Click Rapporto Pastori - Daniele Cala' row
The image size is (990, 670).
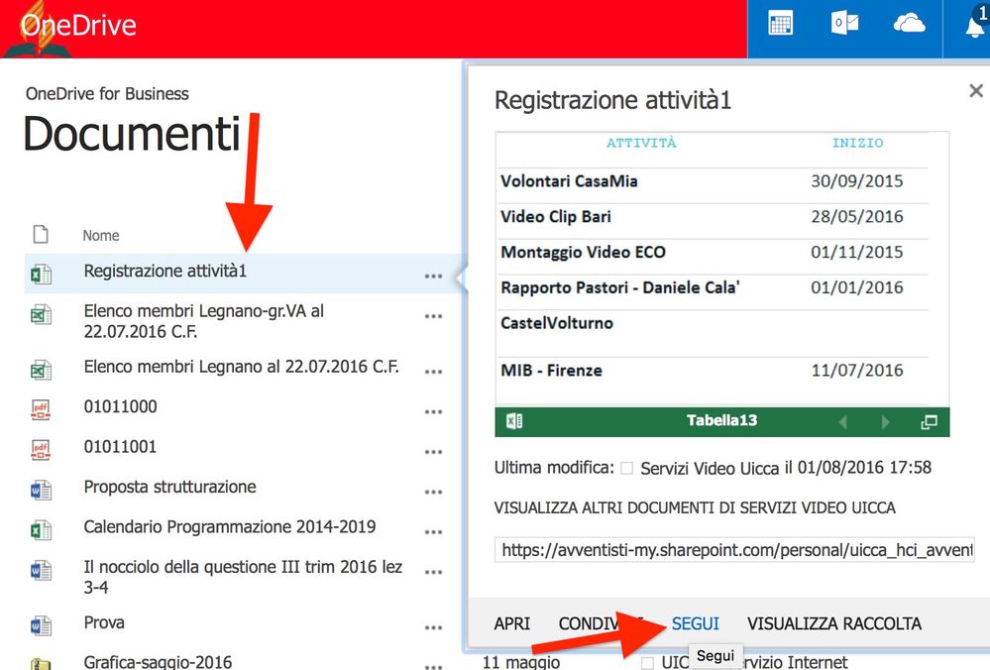tap(713, 288)
